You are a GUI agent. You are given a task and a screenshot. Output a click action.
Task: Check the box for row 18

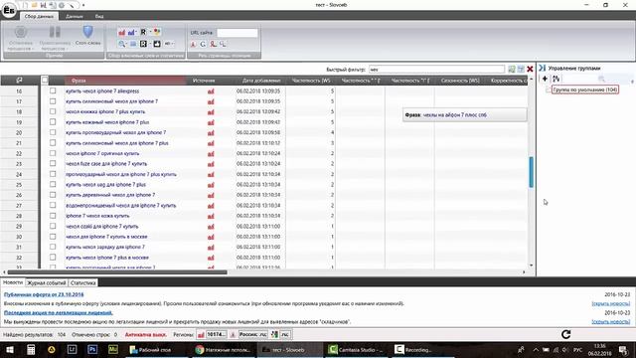point(53,111)
